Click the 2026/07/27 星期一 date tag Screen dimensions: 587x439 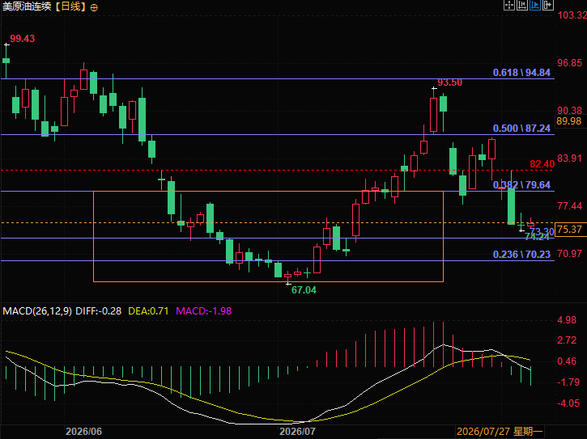point(500,432)
